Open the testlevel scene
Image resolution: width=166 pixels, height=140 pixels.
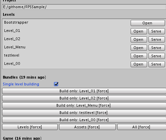coord(139,56)
